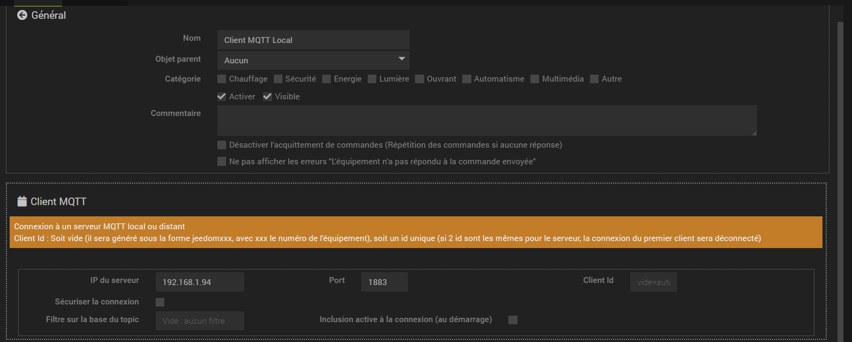The width and height of the screenshot is (852, 342).
Task: Focus the Commentaire text area
Action: tap(486, 120)
